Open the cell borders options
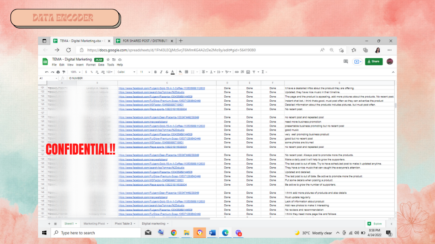Image resolution: width=435 pixels, height=244 pixels. tap(186, 72)
